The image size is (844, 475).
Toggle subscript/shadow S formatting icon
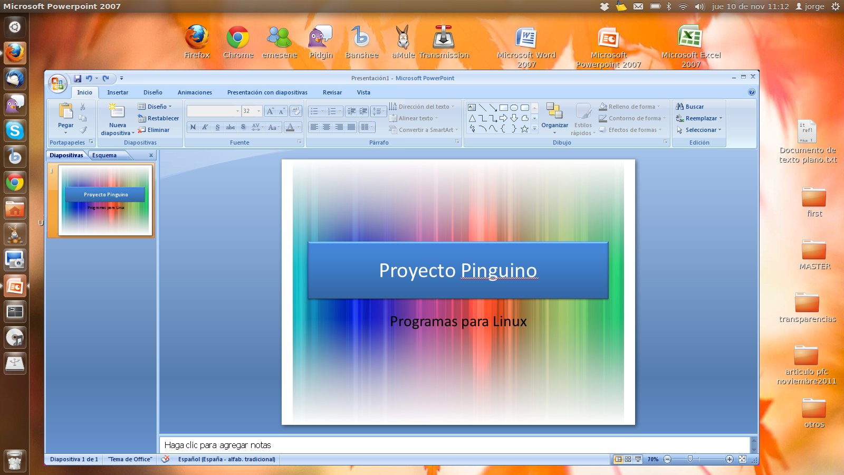pyautogui.click(x=243, y=127)
